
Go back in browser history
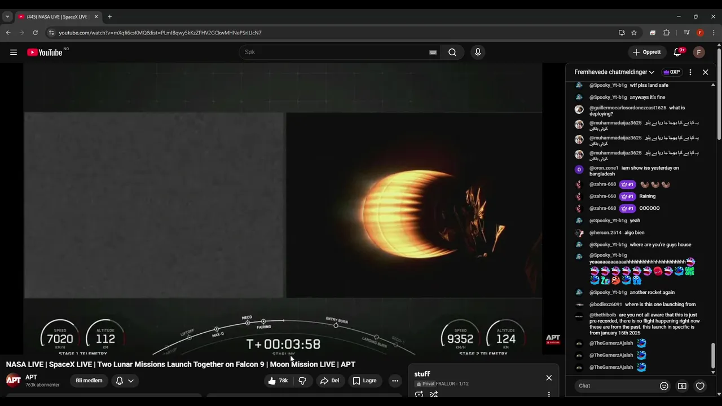tap(8, 33)
